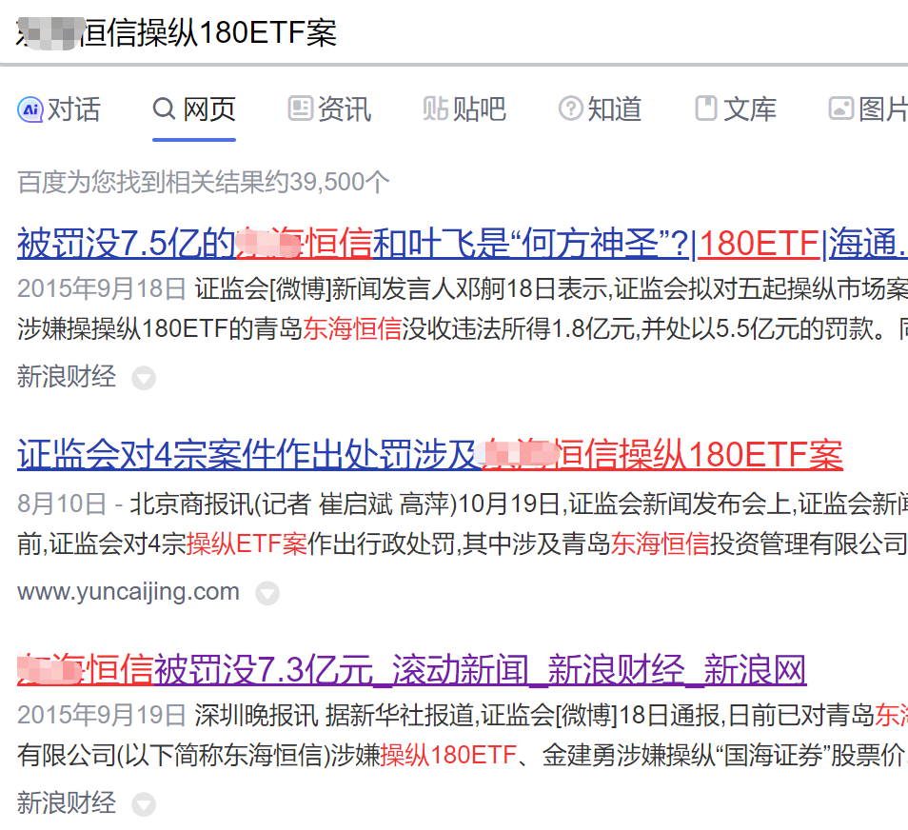
Task: Select the 文库 navigation tab
Action: point(749,109)
